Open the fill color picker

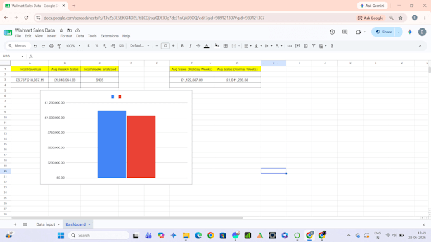pos(217,45)
